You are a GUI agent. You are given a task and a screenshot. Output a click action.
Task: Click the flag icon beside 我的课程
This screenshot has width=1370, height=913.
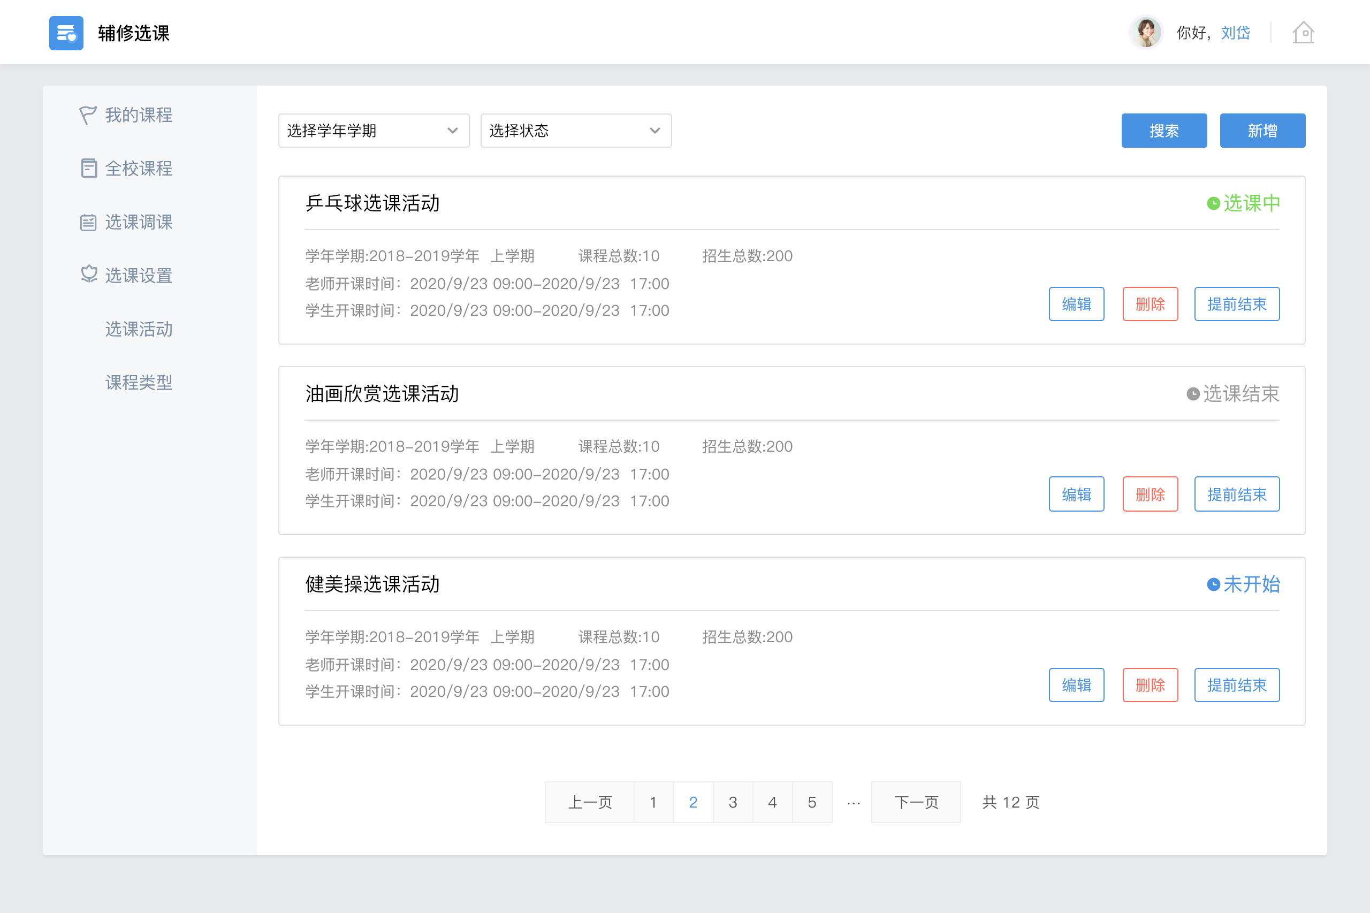[x=87, y=115]
